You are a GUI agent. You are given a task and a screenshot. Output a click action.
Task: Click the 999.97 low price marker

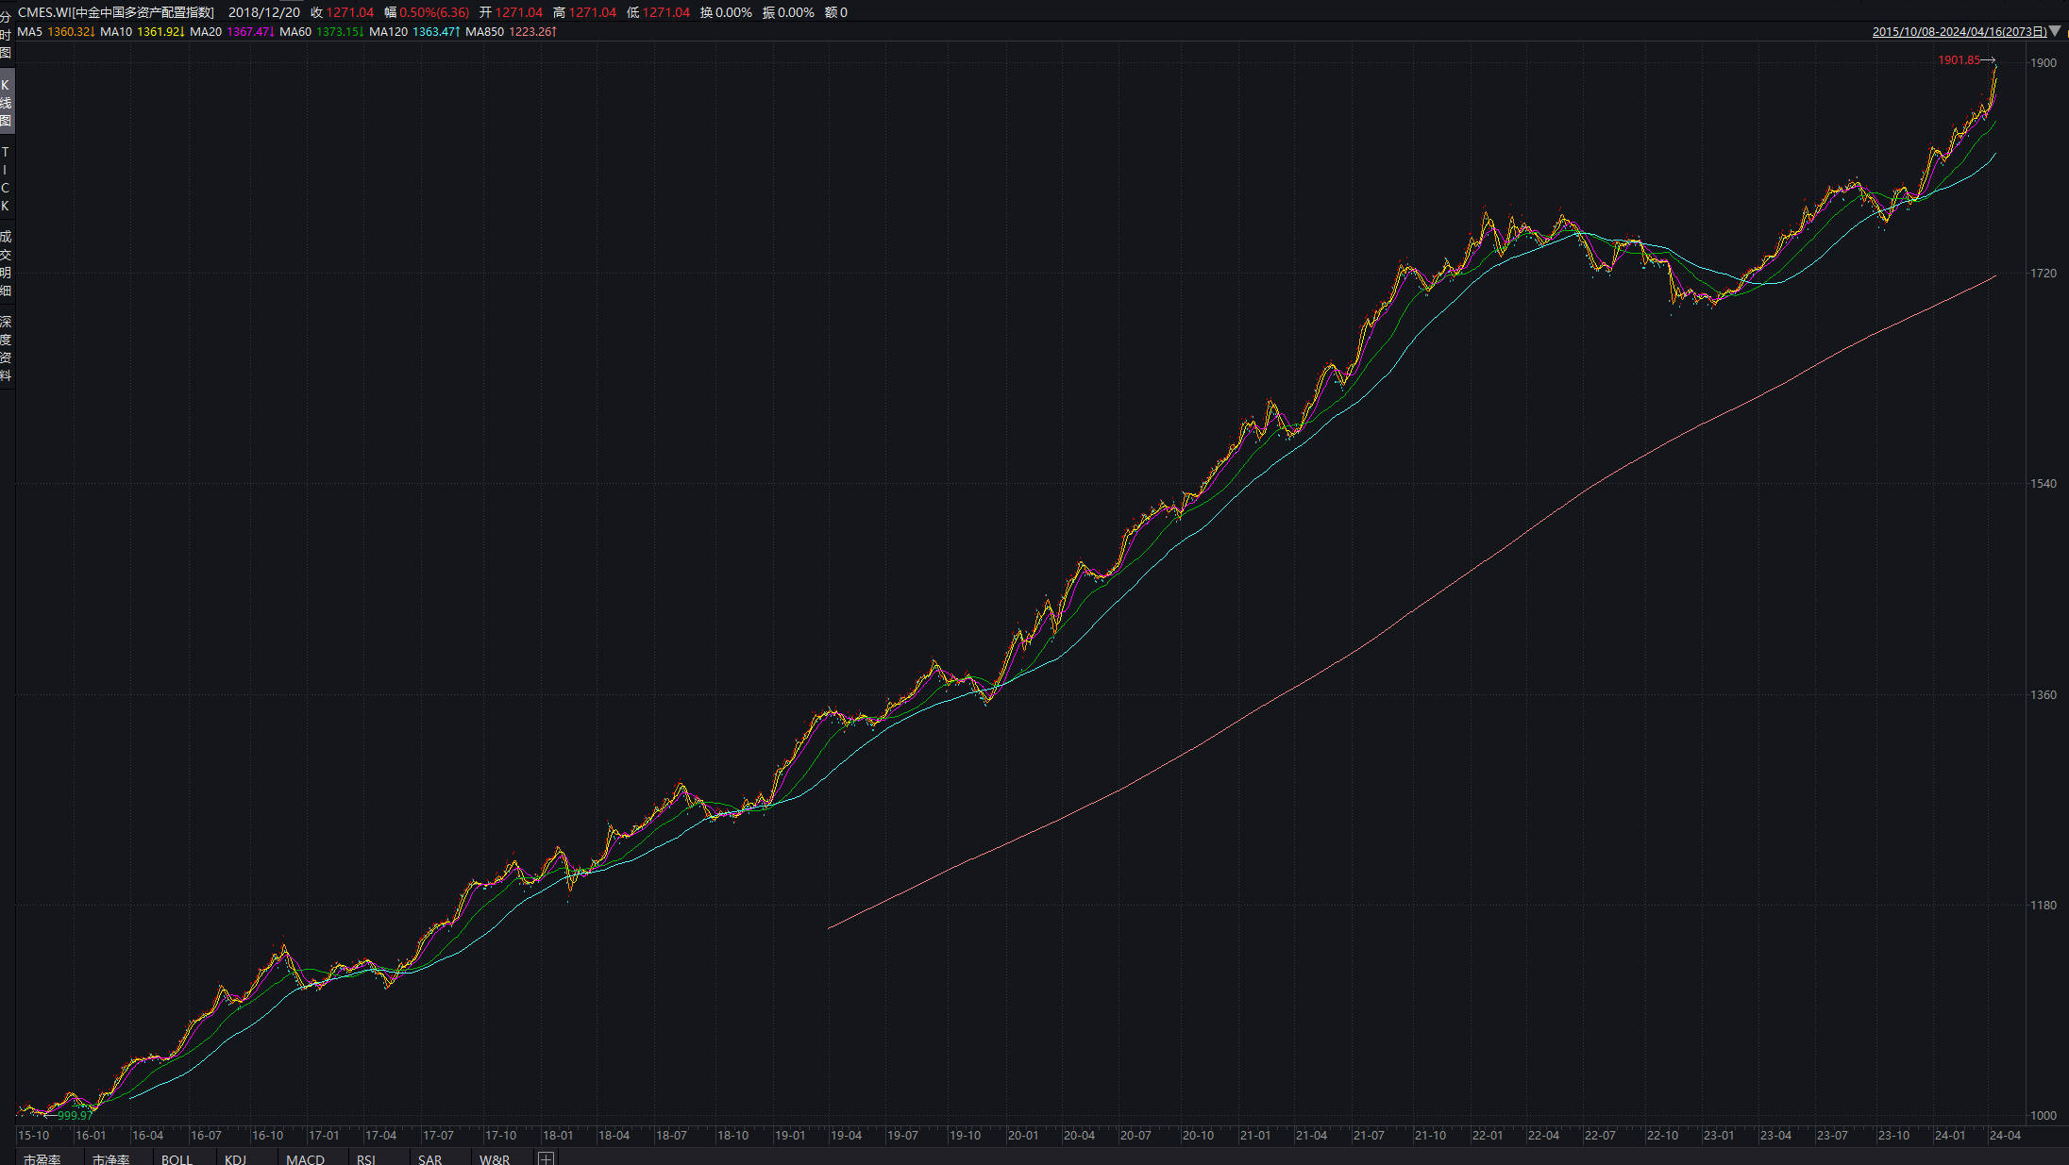[x=76, y=1115]
